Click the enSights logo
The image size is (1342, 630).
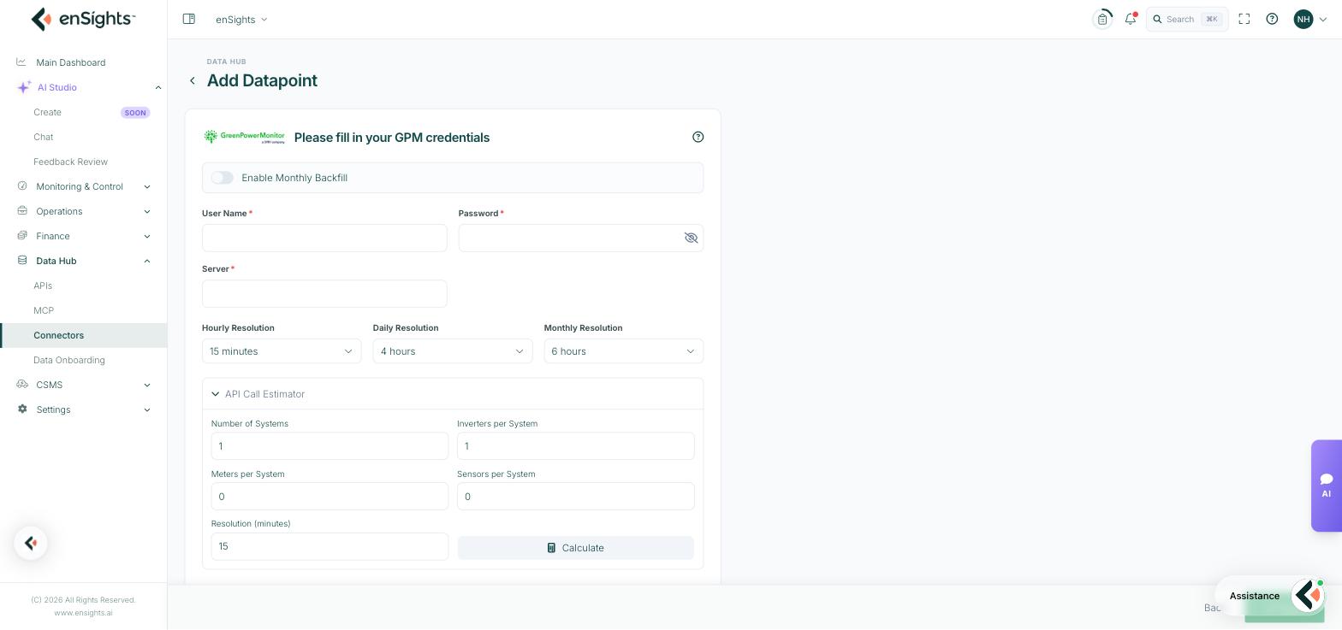(83, 19)
